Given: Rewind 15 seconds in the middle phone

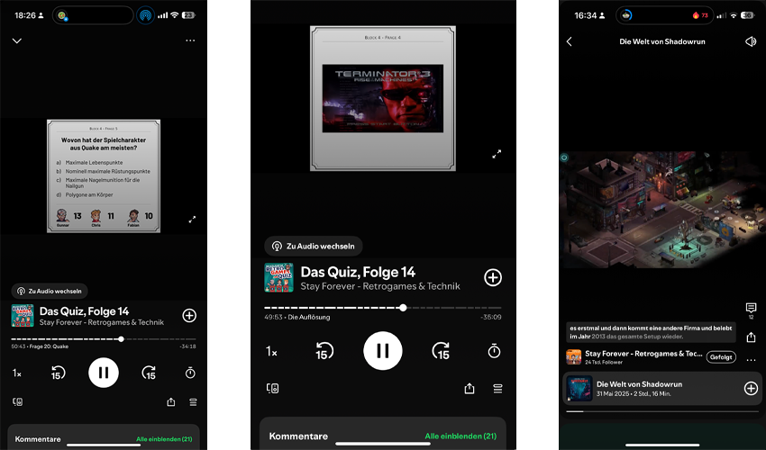Looking at the screenshot, I should click(x=324, y=351).
